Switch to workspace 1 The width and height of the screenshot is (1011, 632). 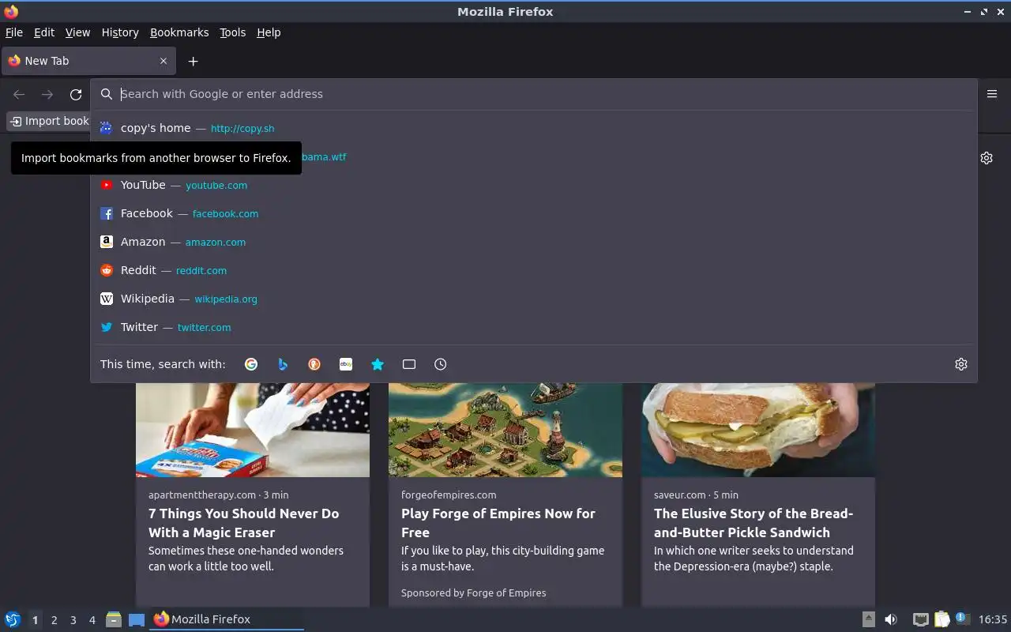(35, 620)
